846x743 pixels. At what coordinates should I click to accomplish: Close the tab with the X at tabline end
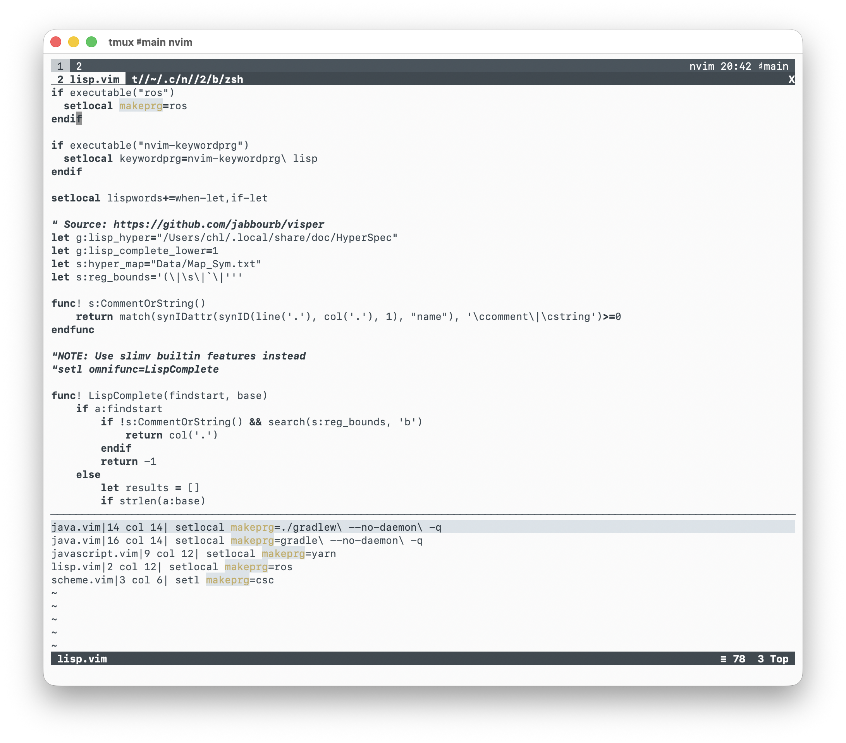[791, 79]
